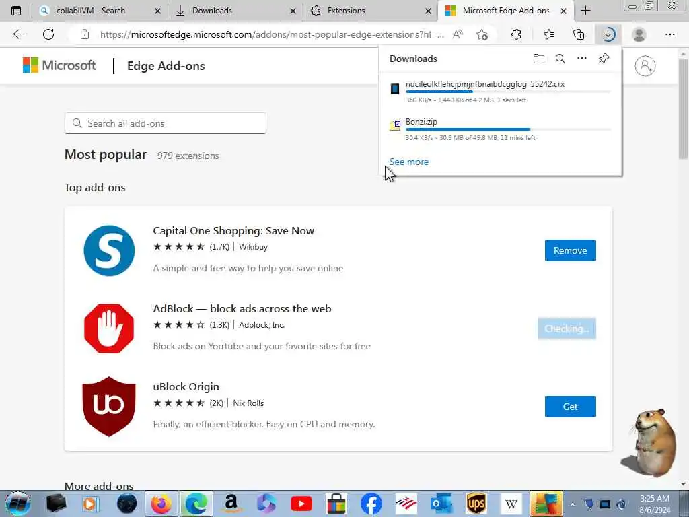
Task: Refresh the current page
Action: [x=48, y=34]
